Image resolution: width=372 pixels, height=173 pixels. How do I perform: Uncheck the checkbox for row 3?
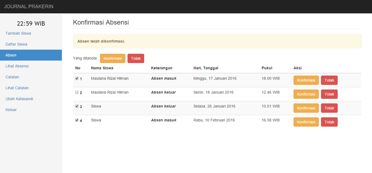coord(77,106)
